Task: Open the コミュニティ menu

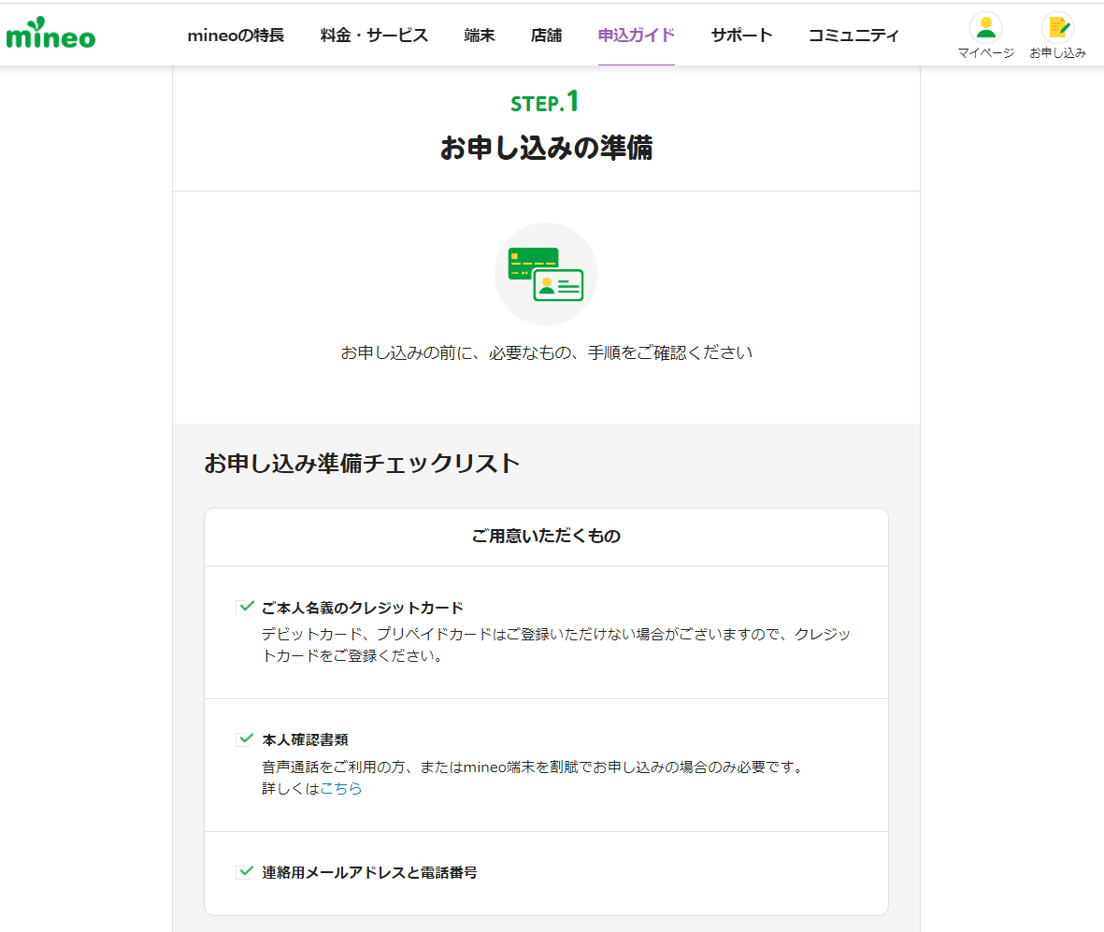Action: tap(853, 36)
